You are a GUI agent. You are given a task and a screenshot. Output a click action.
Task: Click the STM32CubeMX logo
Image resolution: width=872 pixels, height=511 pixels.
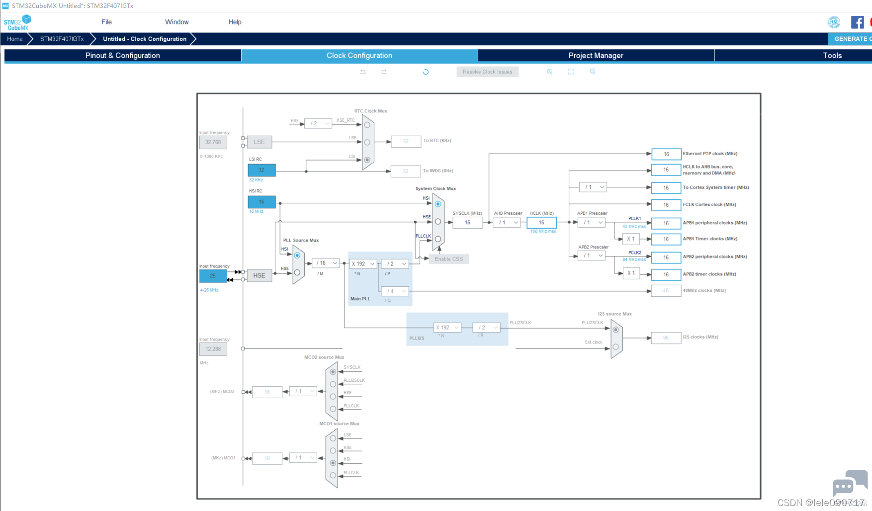pos(17,22)
